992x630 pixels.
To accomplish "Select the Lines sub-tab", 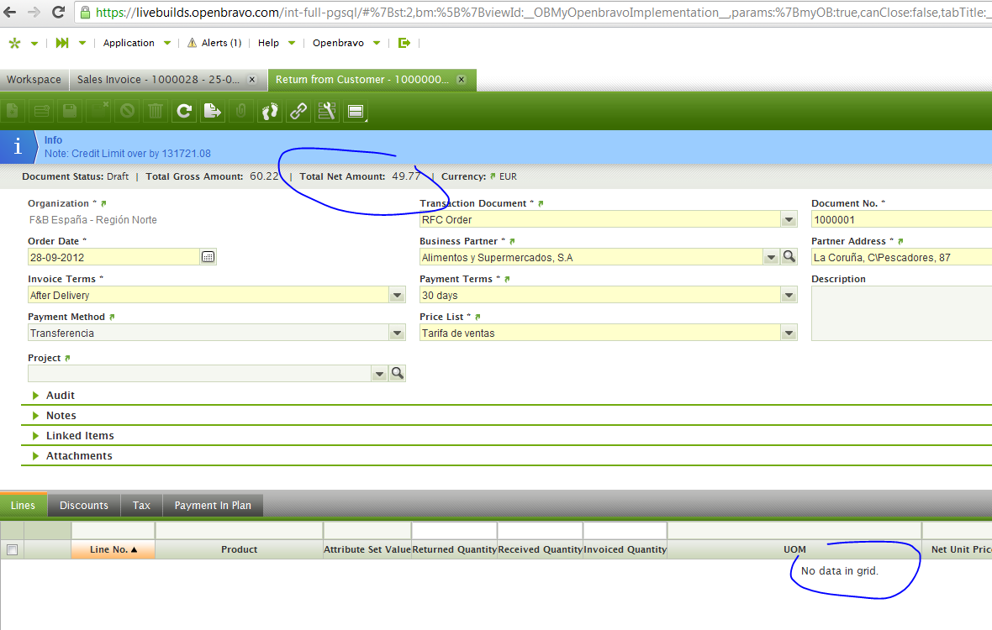I will [24, 506].
